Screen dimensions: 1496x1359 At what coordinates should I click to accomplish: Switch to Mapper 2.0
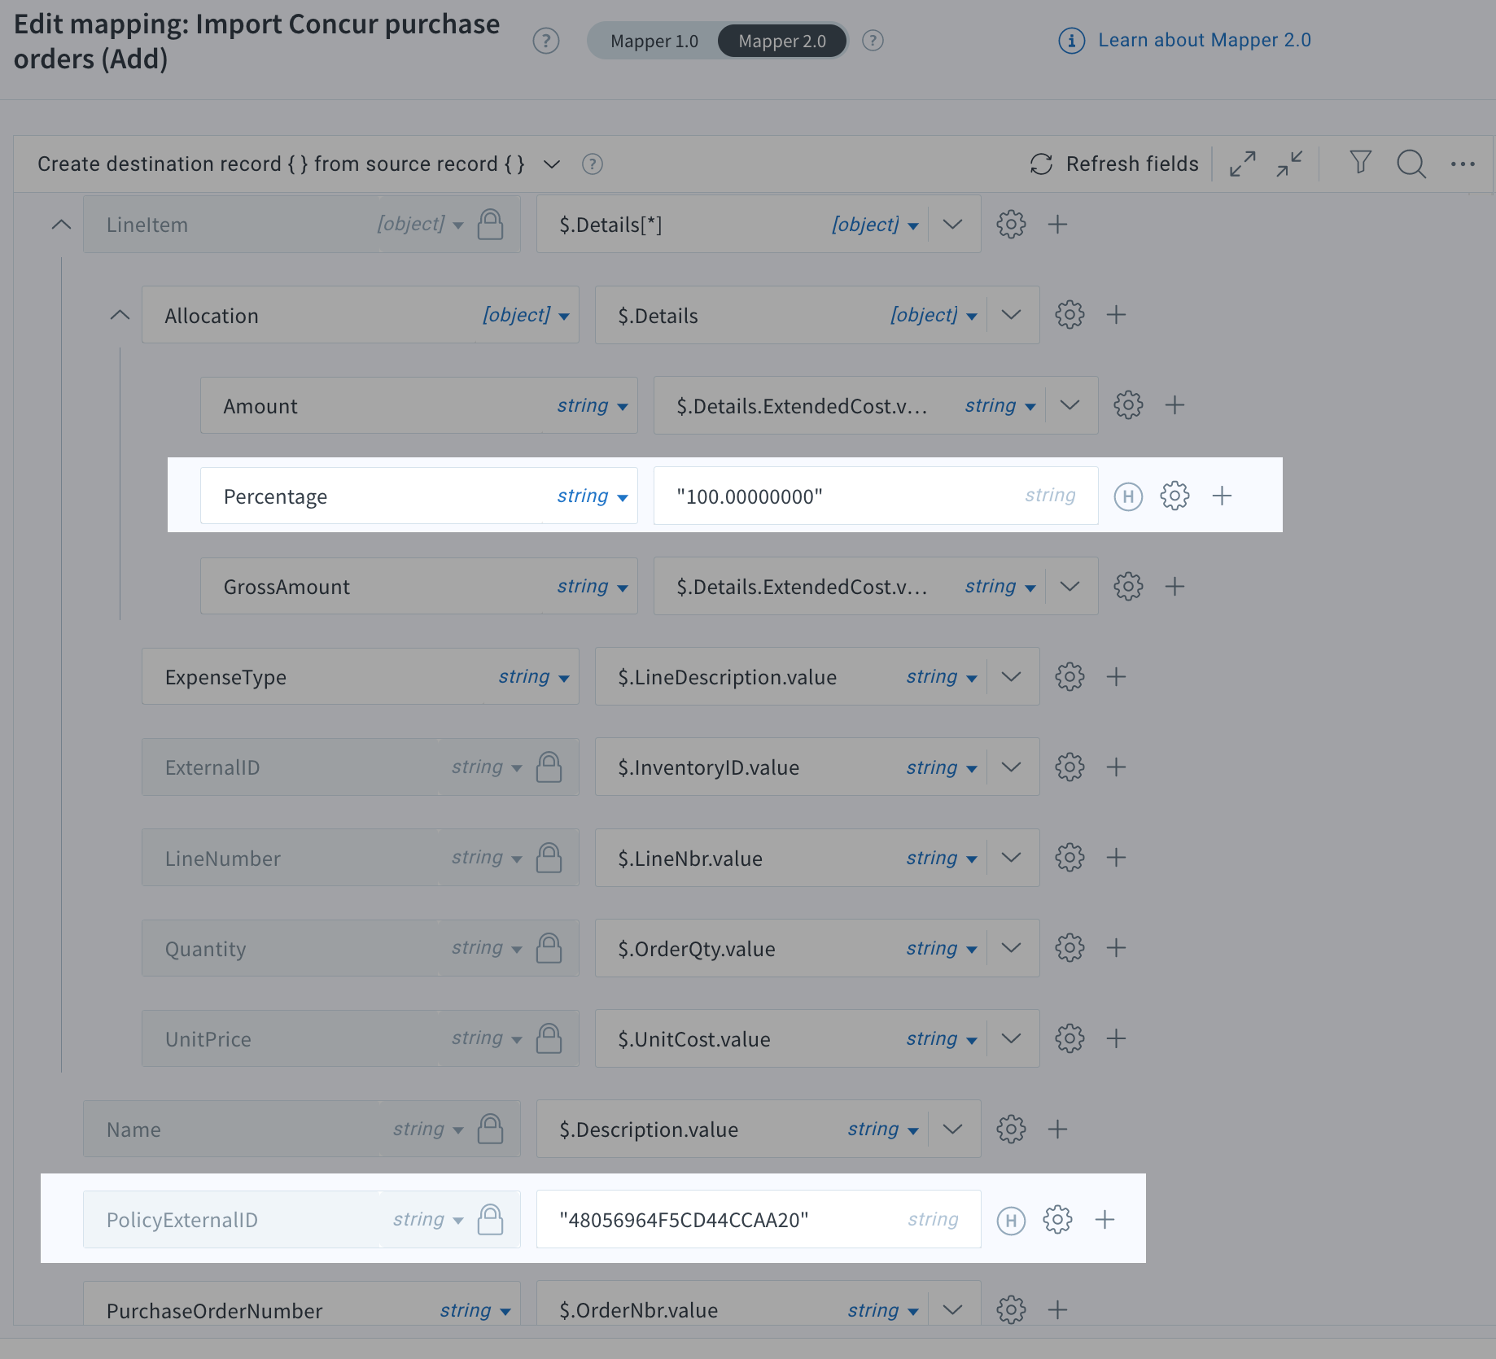[x=781, y=41]
